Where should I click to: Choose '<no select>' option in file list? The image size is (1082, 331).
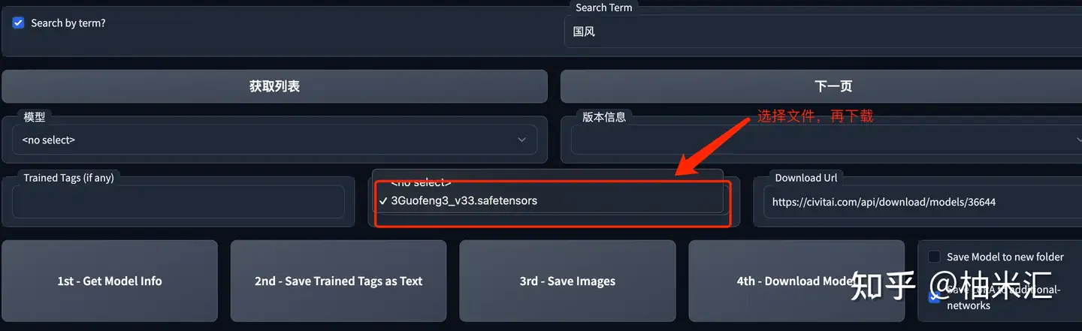[x=421, y=183]
